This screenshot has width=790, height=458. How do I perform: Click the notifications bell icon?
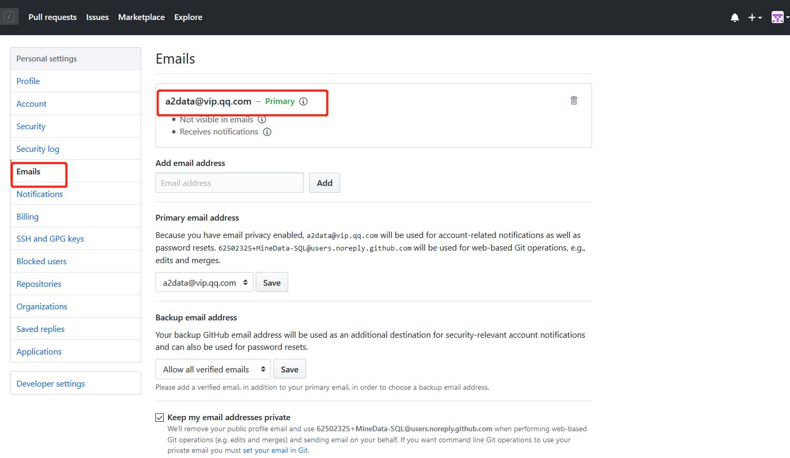point(734,17)
